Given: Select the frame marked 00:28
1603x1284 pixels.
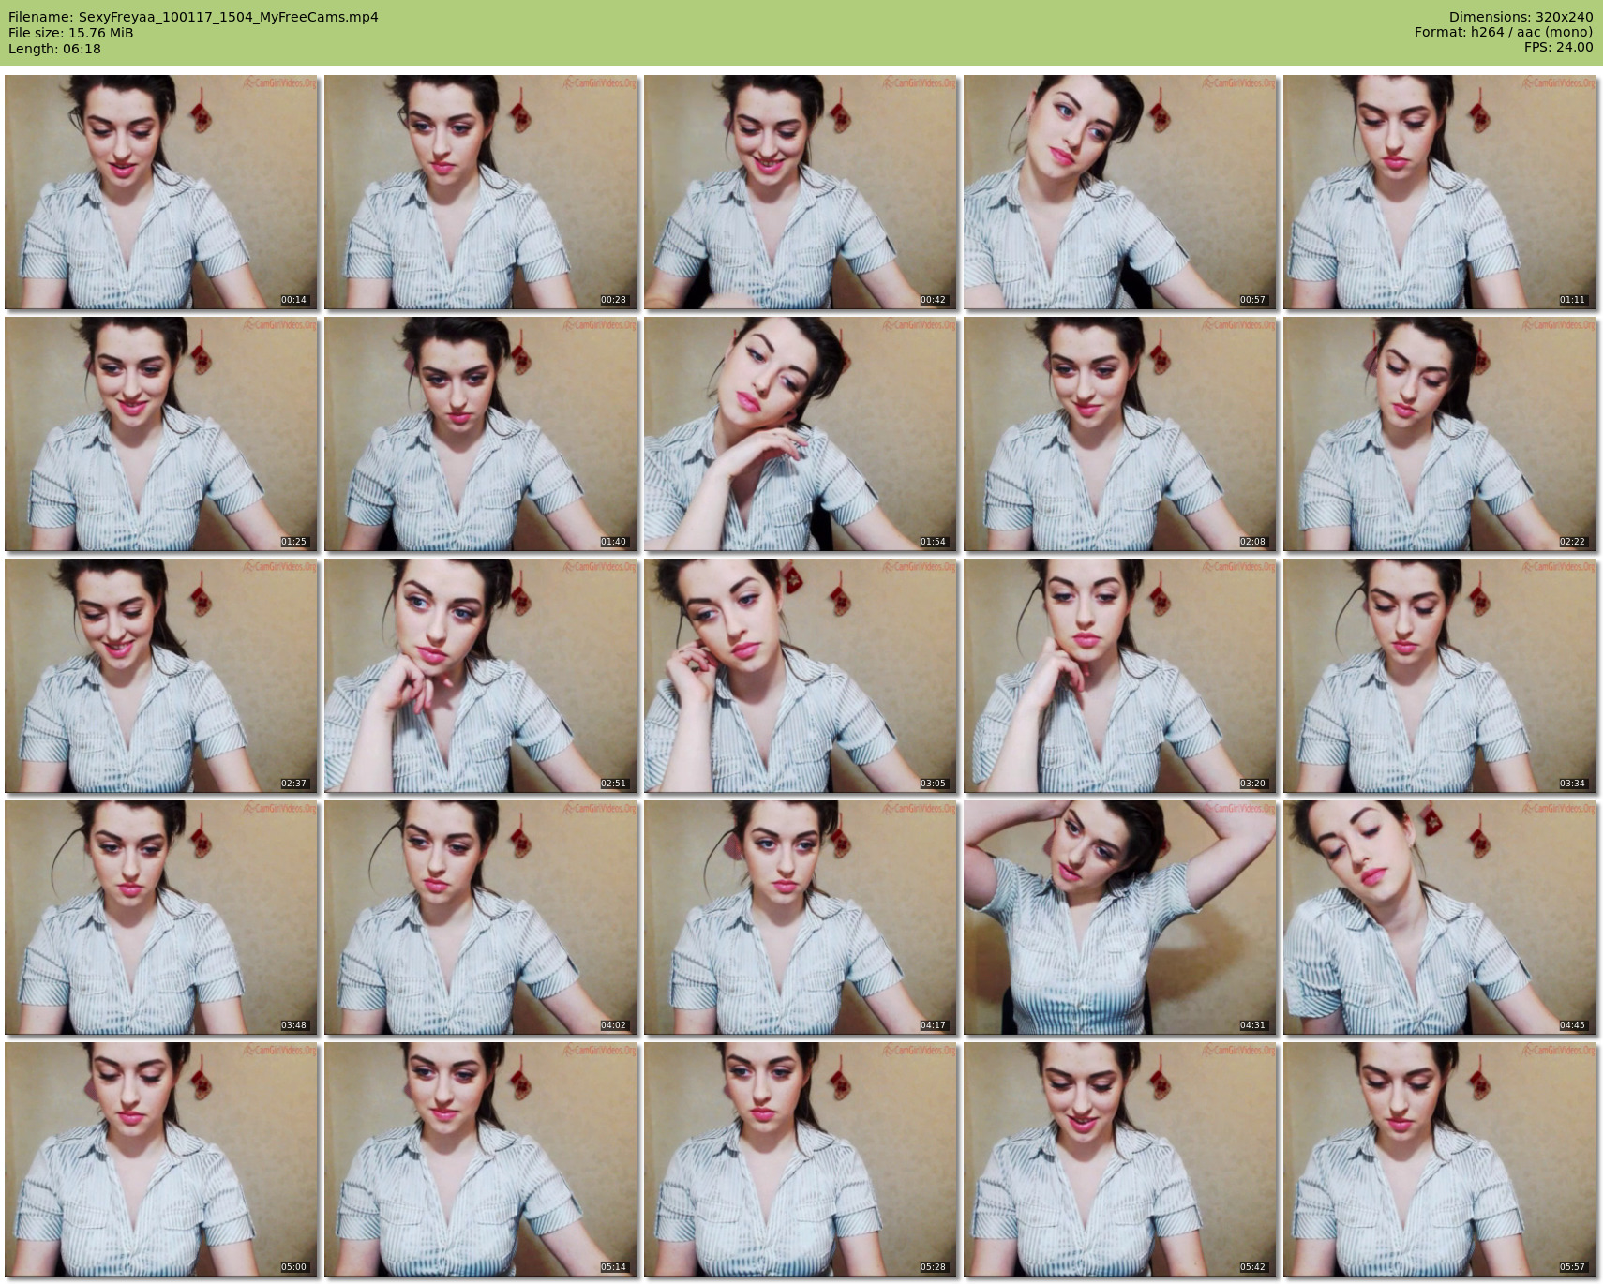Looking at the screenshot, I should (481, 192).
